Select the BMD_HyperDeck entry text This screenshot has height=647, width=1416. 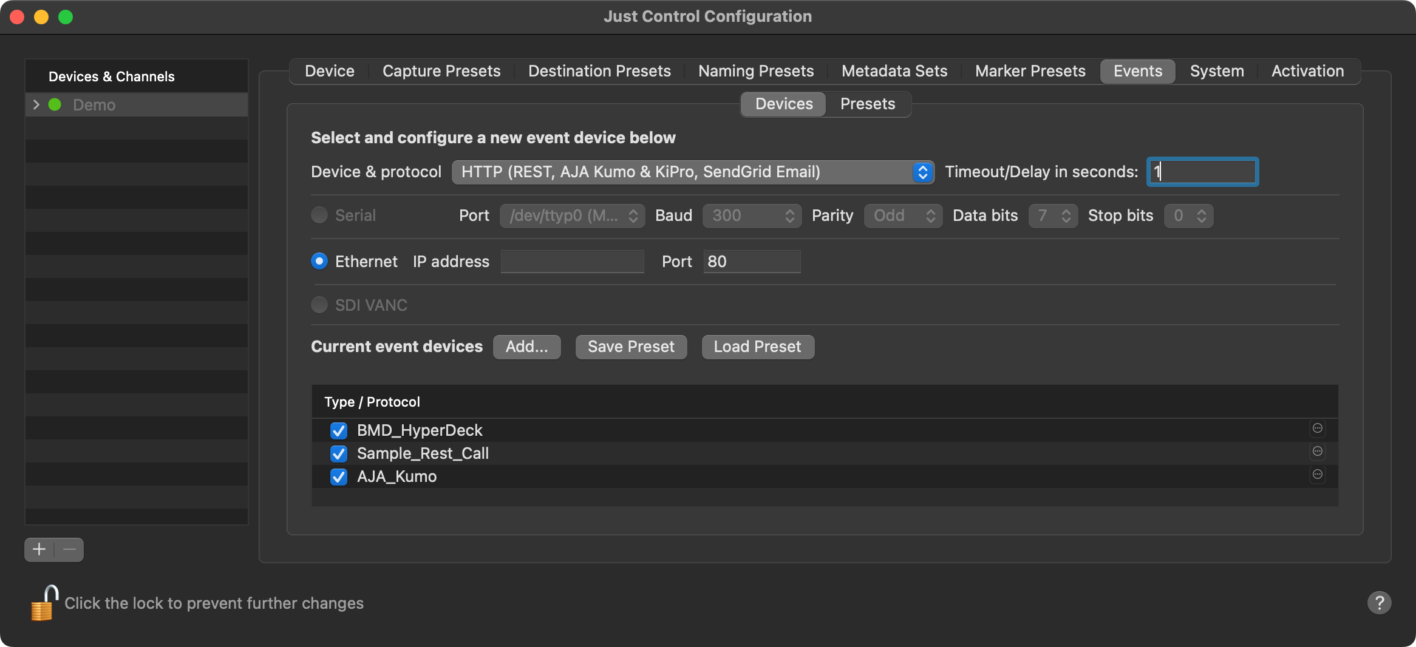point(420,430)
